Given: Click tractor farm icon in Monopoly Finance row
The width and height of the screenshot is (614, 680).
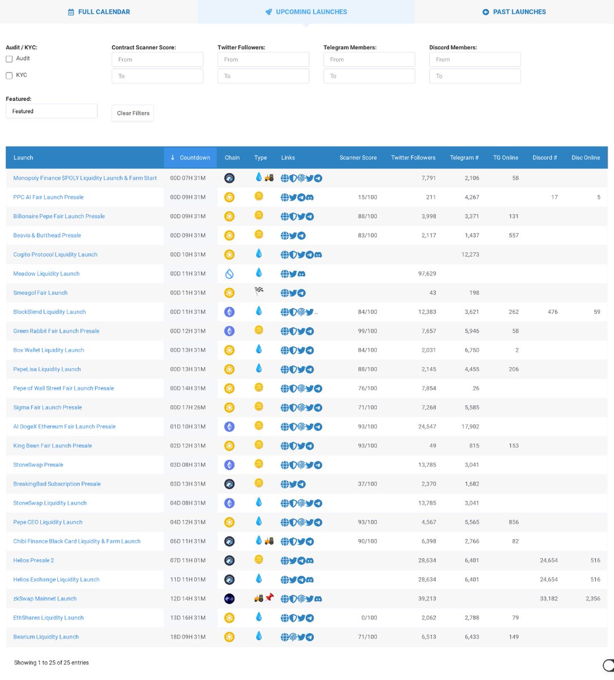Looking at the screenshot, I should tap(269, 177).
